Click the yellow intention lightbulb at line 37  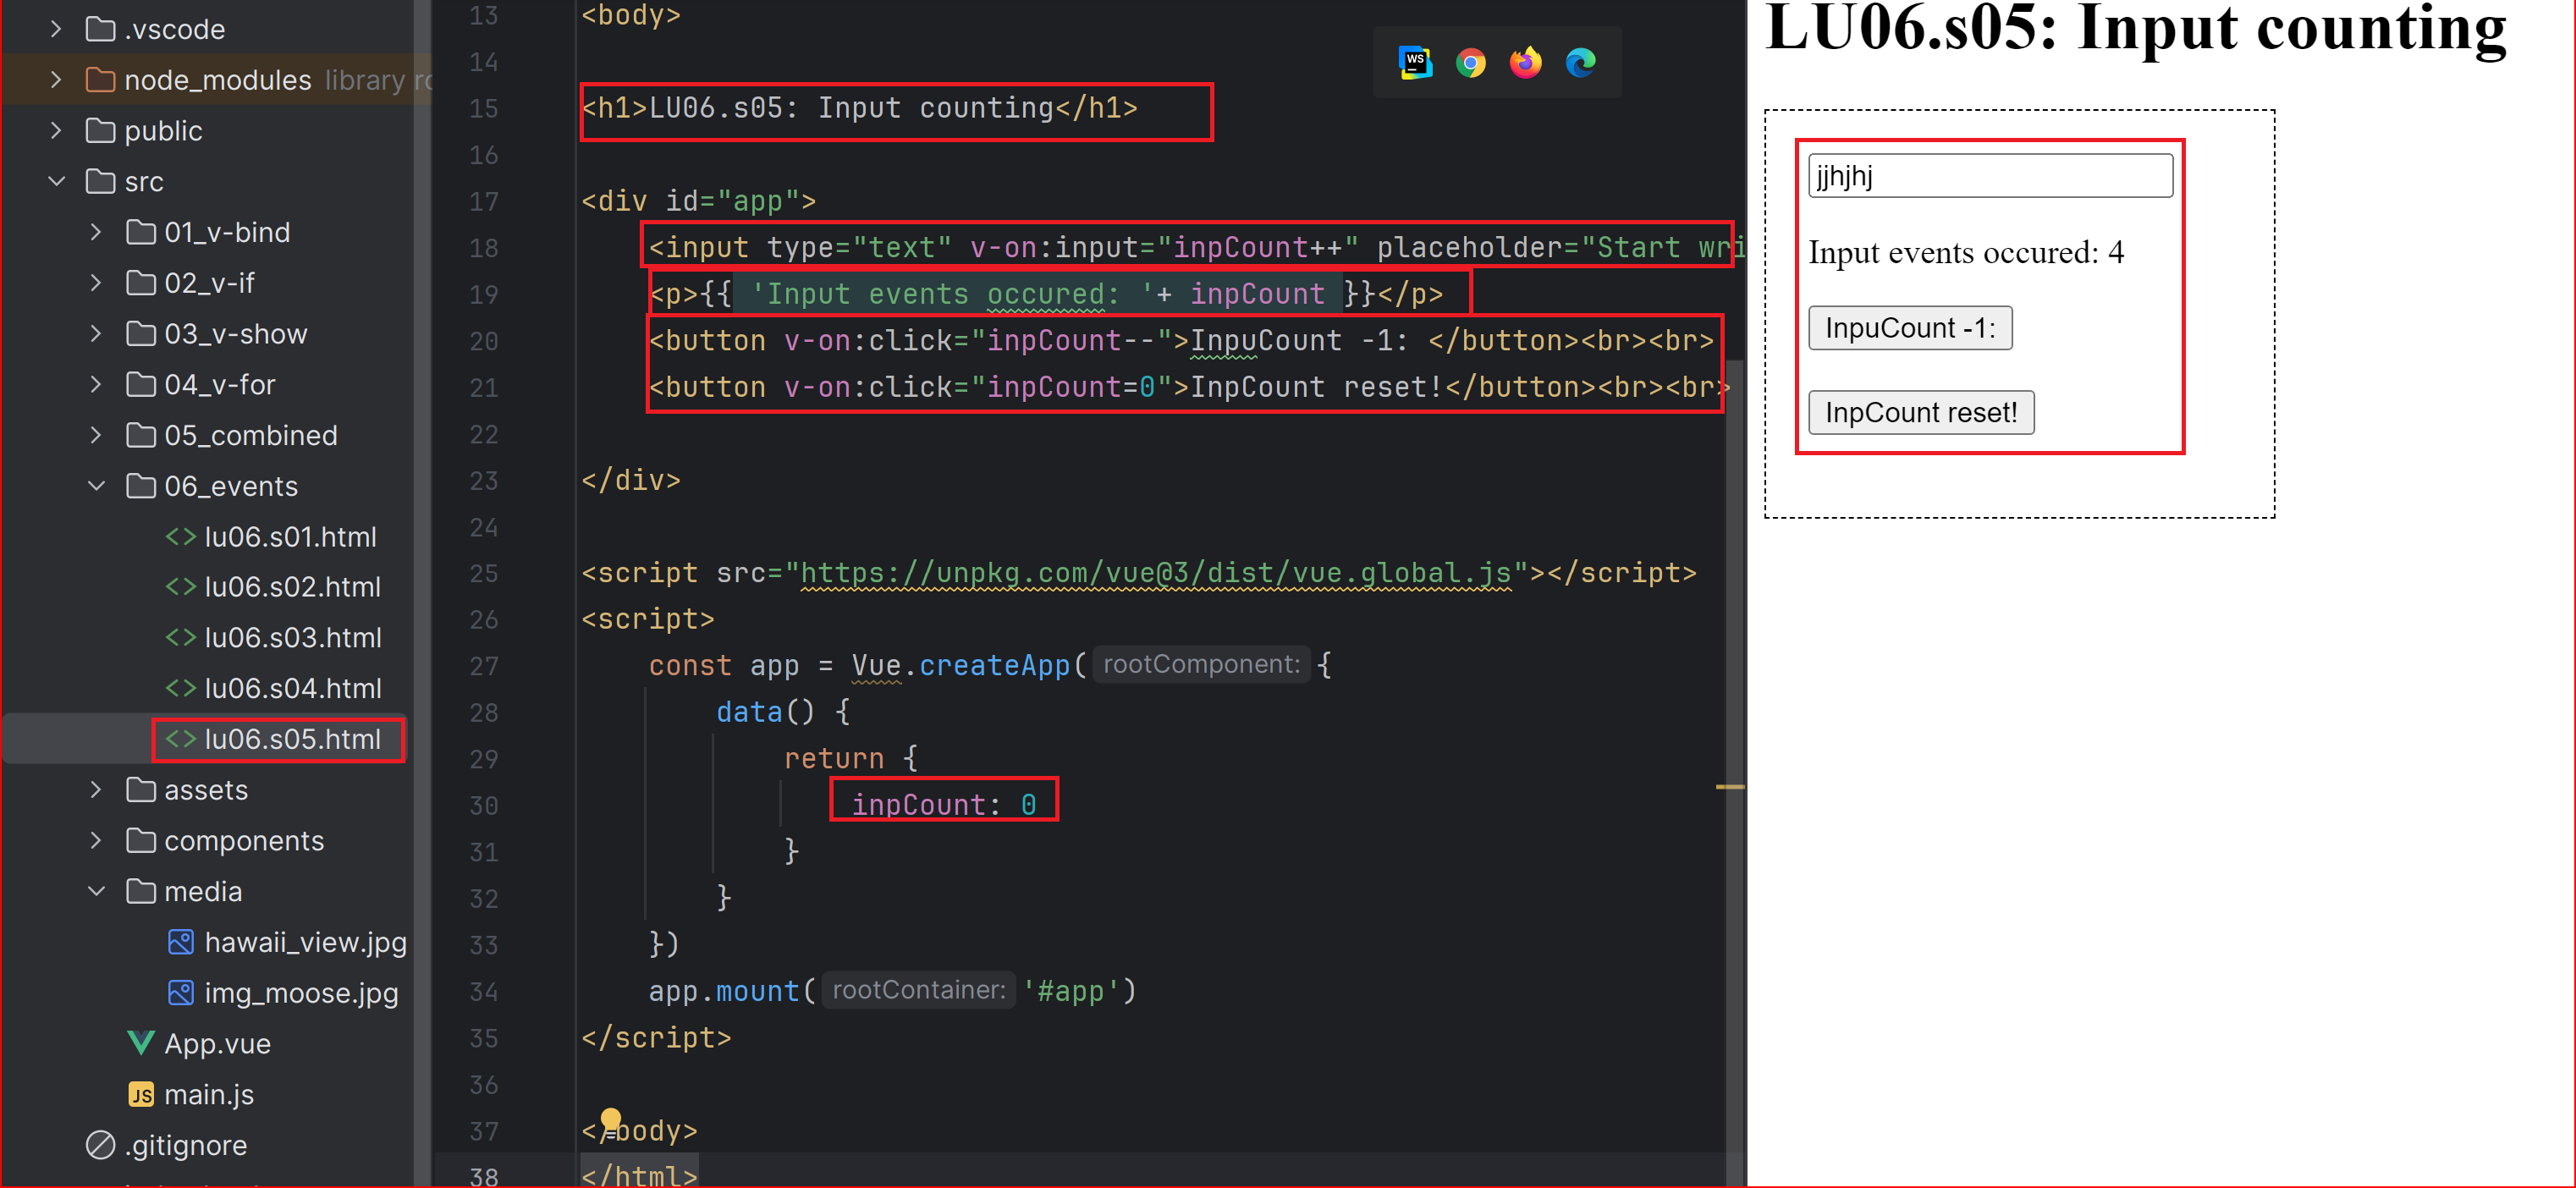[x=611, y=1120]
